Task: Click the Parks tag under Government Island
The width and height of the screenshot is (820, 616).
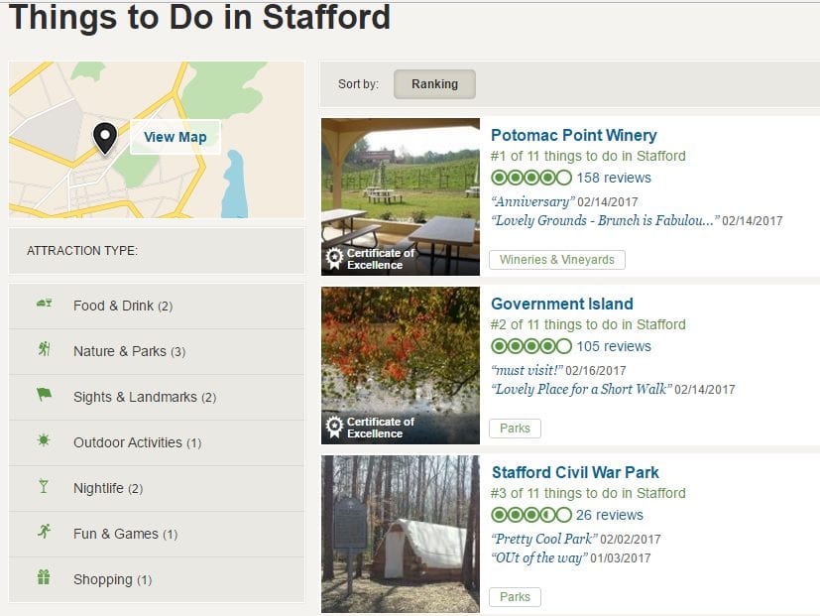Action: click(x=515, y=429)
